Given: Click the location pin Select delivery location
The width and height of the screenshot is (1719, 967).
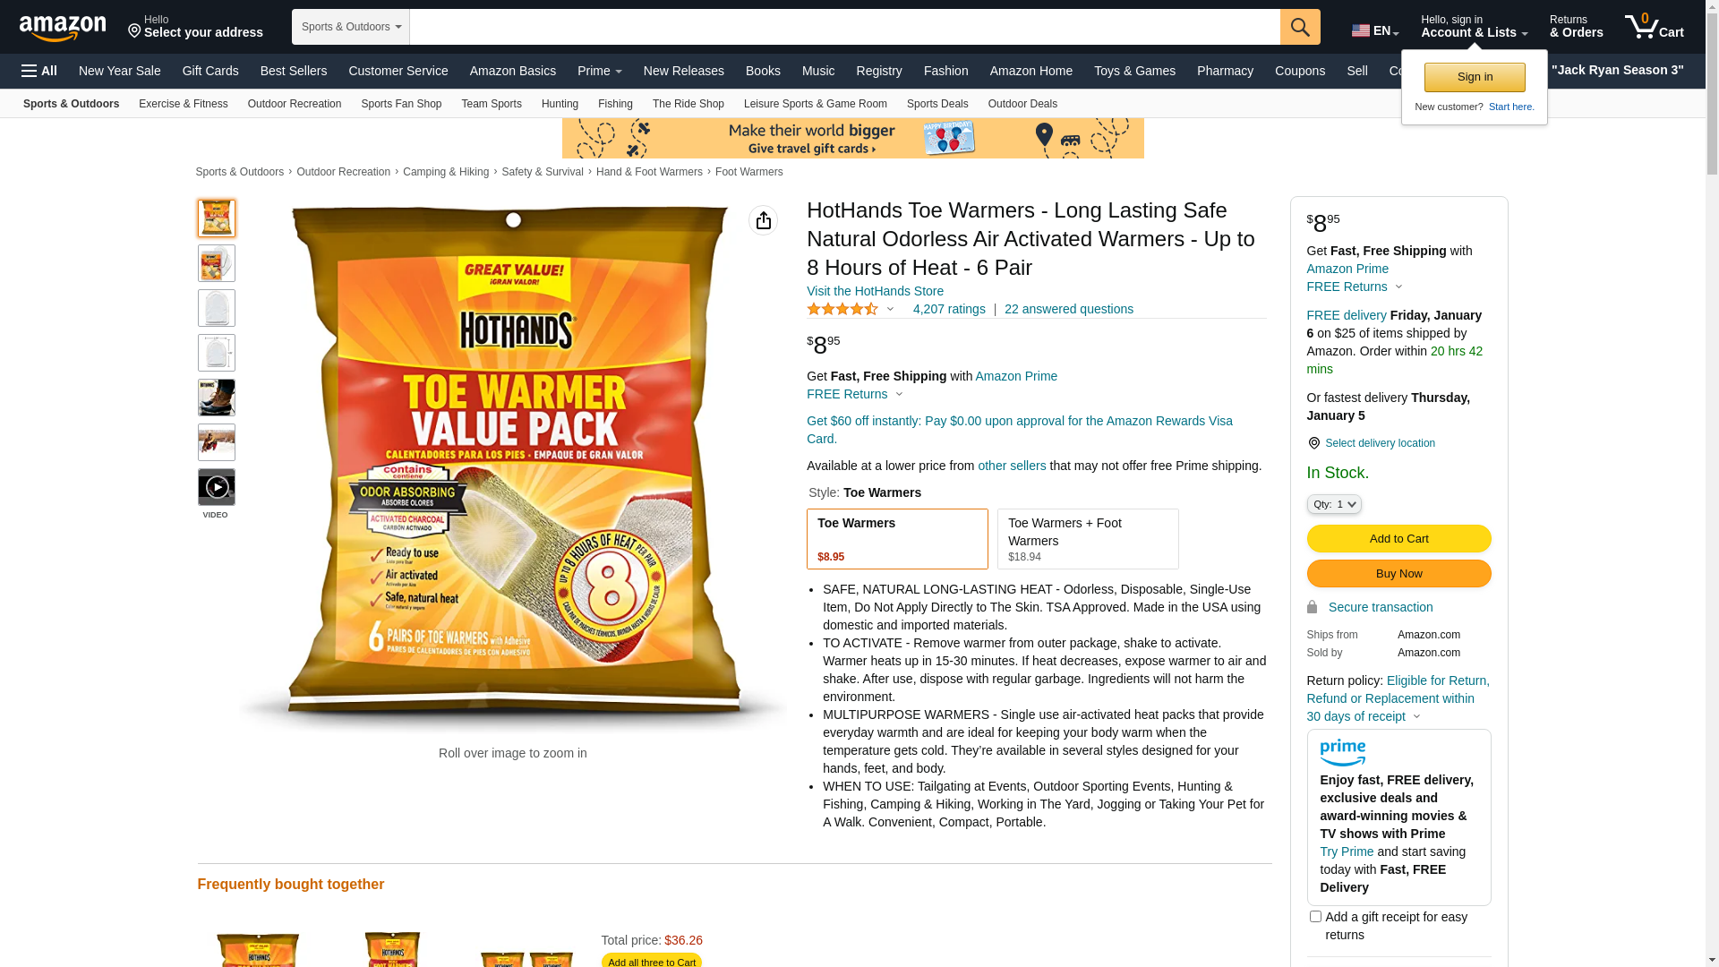Looking at the screenshot, I should [1371, 443].
